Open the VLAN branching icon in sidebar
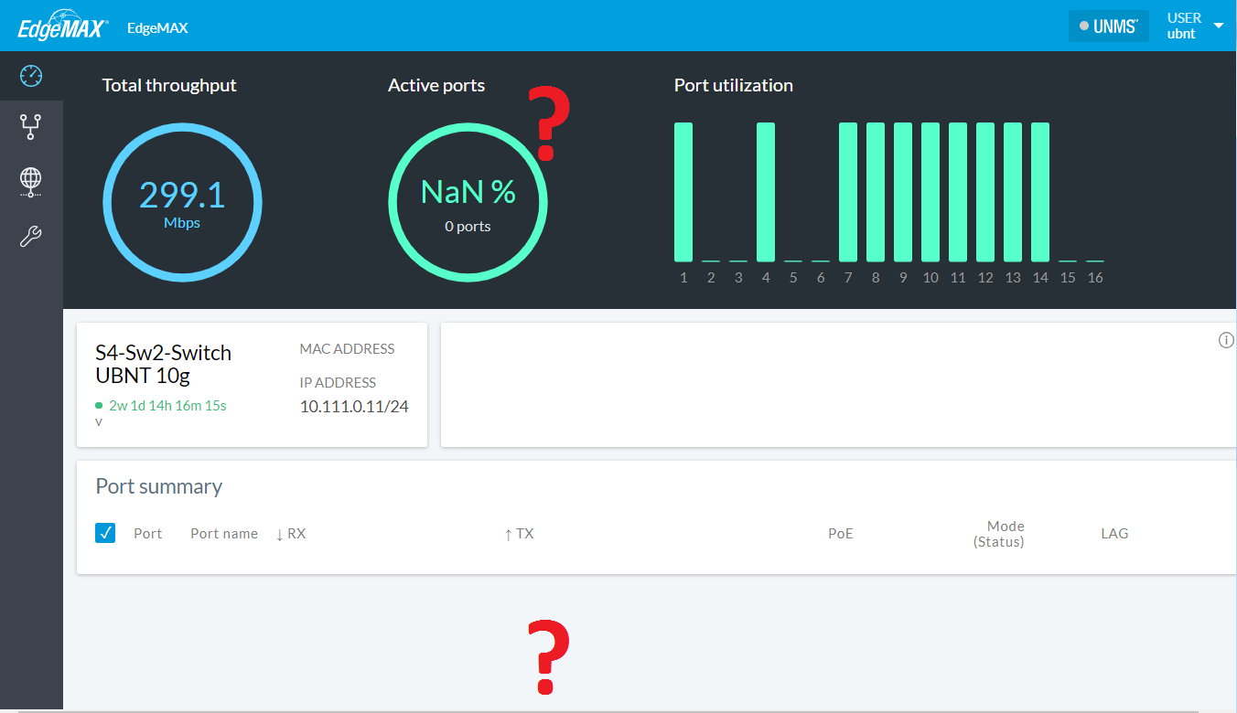The image size is (1237, 713). [x=31, y=126]
